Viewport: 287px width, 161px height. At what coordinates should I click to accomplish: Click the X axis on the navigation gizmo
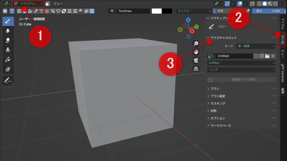point(192,31)
